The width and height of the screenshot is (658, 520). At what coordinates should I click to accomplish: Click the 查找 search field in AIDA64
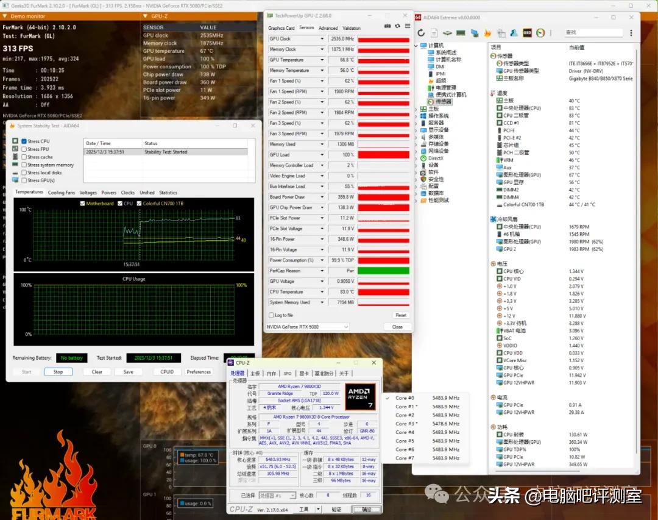tap(595, 33)
